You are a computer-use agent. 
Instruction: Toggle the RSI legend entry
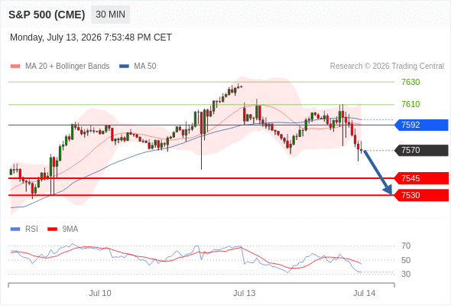tap(24, 229)
